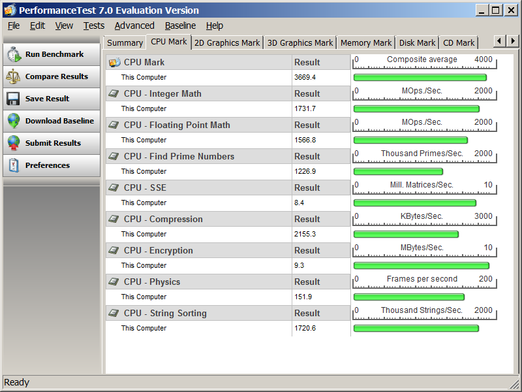Click the Submit Results label

pyautogui.click(x=53, y=143)
